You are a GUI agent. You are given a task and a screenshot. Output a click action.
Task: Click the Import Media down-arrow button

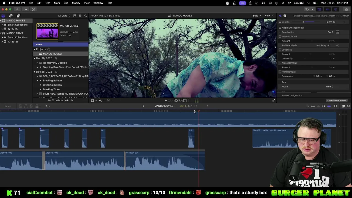tap(17, 9)
